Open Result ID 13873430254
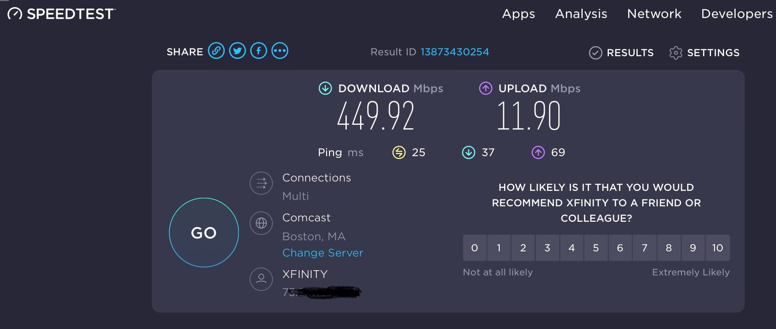 pyautogui.click(x=454, y=52)
